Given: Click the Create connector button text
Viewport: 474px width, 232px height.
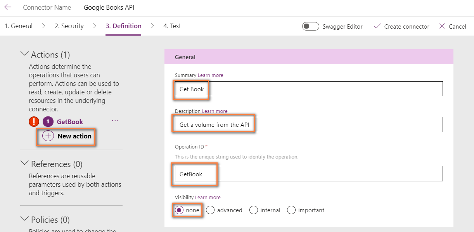Looking at the screenshot, I should (407, 27).
